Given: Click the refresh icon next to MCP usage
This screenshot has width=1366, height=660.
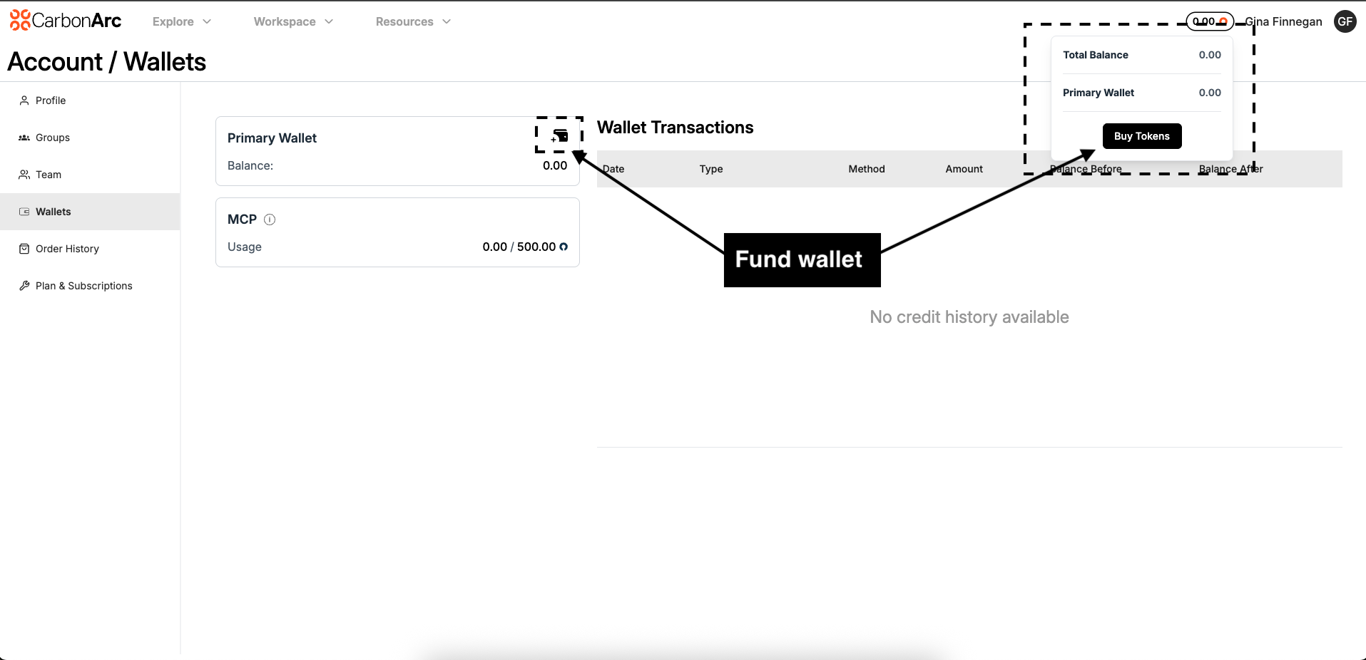Looking at the screenshot, I should pos(564,247).
